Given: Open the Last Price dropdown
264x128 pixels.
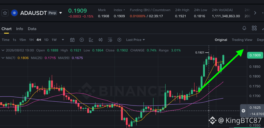Looking at the screenshot, I should pyautogui.click(x=136, y=40).
